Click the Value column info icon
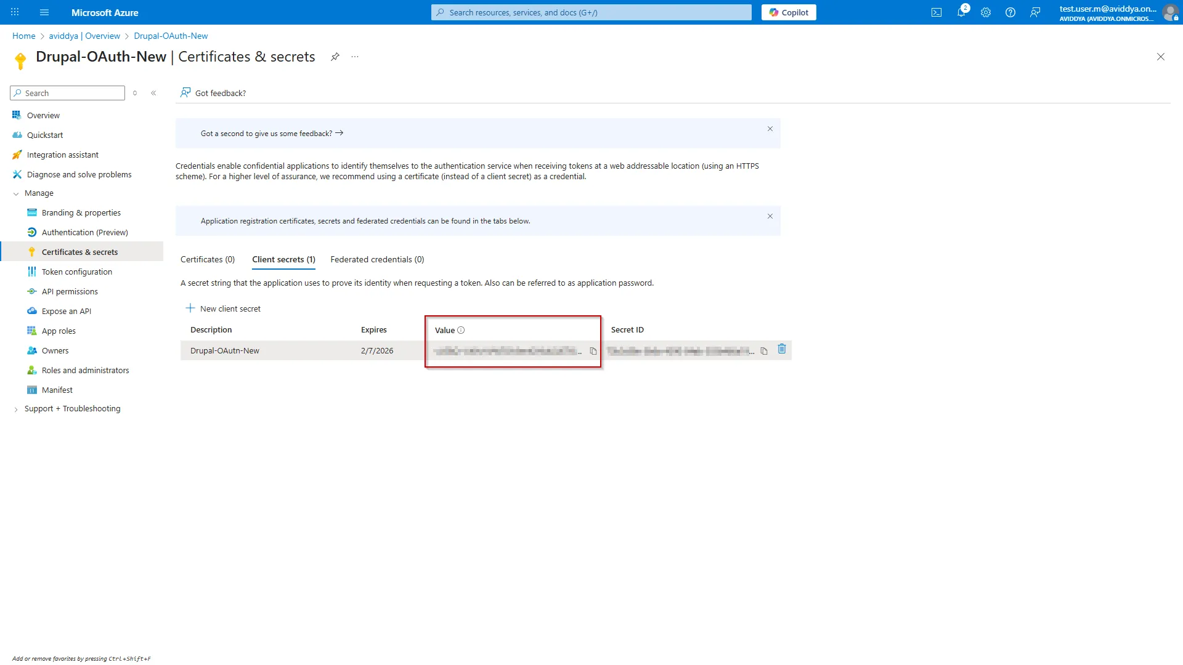 pyautogui.click(x=461, y=330)
